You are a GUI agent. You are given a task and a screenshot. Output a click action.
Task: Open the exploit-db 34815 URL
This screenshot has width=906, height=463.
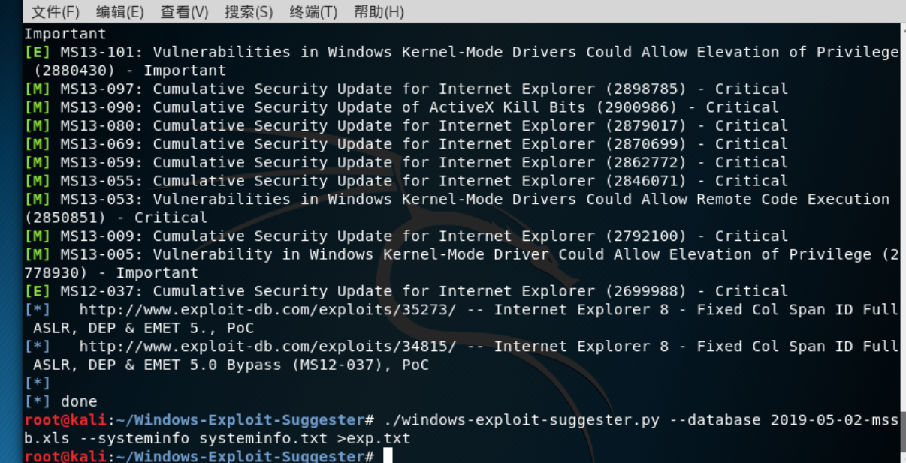click(x=267, y=346)
